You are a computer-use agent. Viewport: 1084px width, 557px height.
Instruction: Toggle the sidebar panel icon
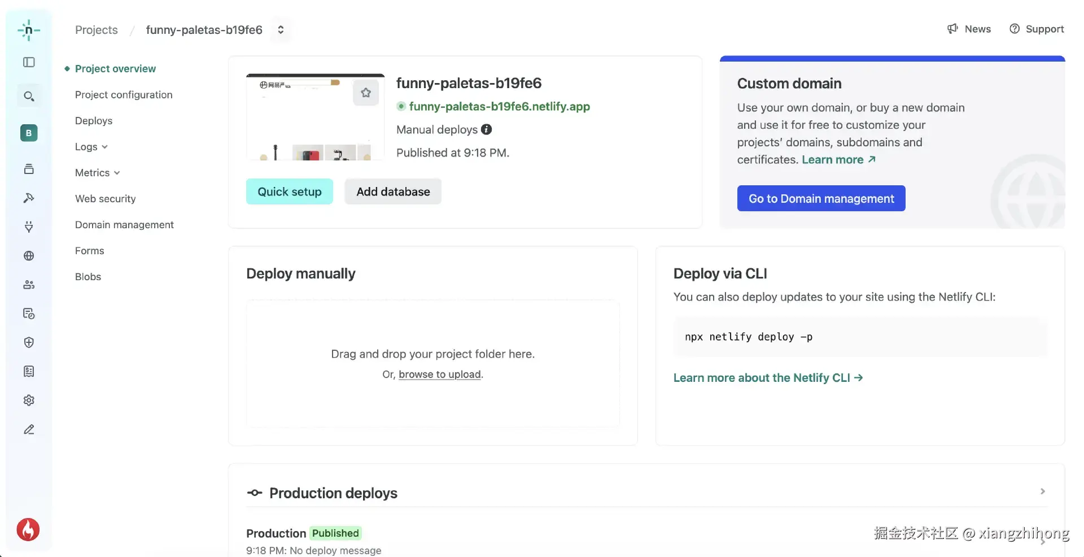point(29,62)
